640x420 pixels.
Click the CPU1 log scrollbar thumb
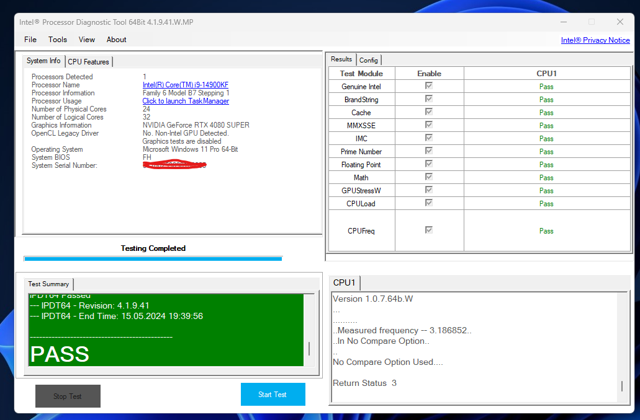[621, 386]
